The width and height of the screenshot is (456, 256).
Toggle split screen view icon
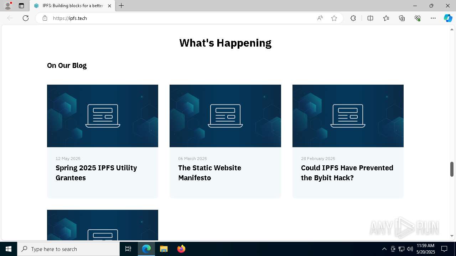coord(370,18)
